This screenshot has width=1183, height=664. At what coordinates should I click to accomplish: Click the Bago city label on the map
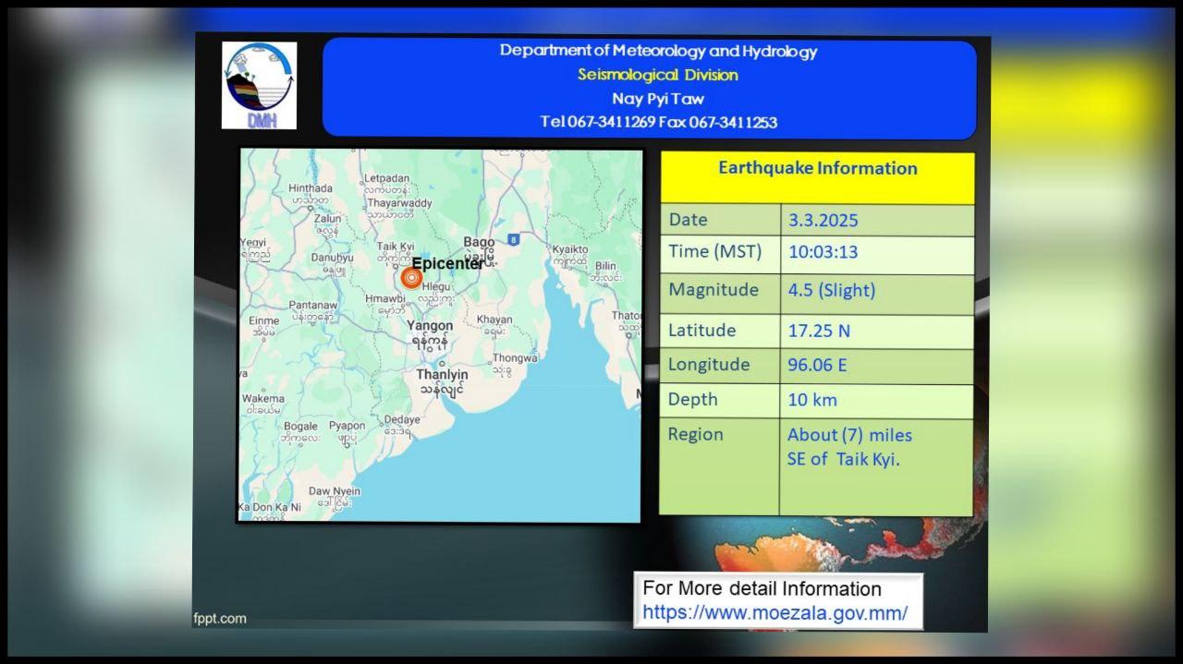tap(479, 242)
